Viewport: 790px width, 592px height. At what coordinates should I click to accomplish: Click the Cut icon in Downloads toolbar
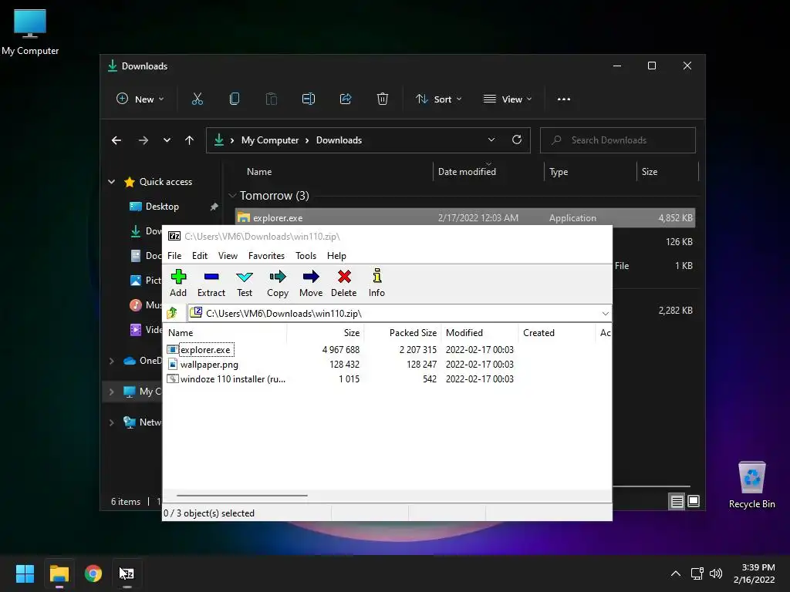click(197, 99)
